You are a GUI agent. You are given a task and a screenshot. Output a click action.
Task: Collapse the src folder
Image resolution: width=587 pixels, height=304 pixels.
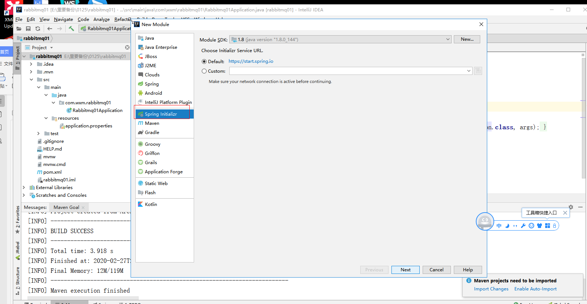[31, 80]
